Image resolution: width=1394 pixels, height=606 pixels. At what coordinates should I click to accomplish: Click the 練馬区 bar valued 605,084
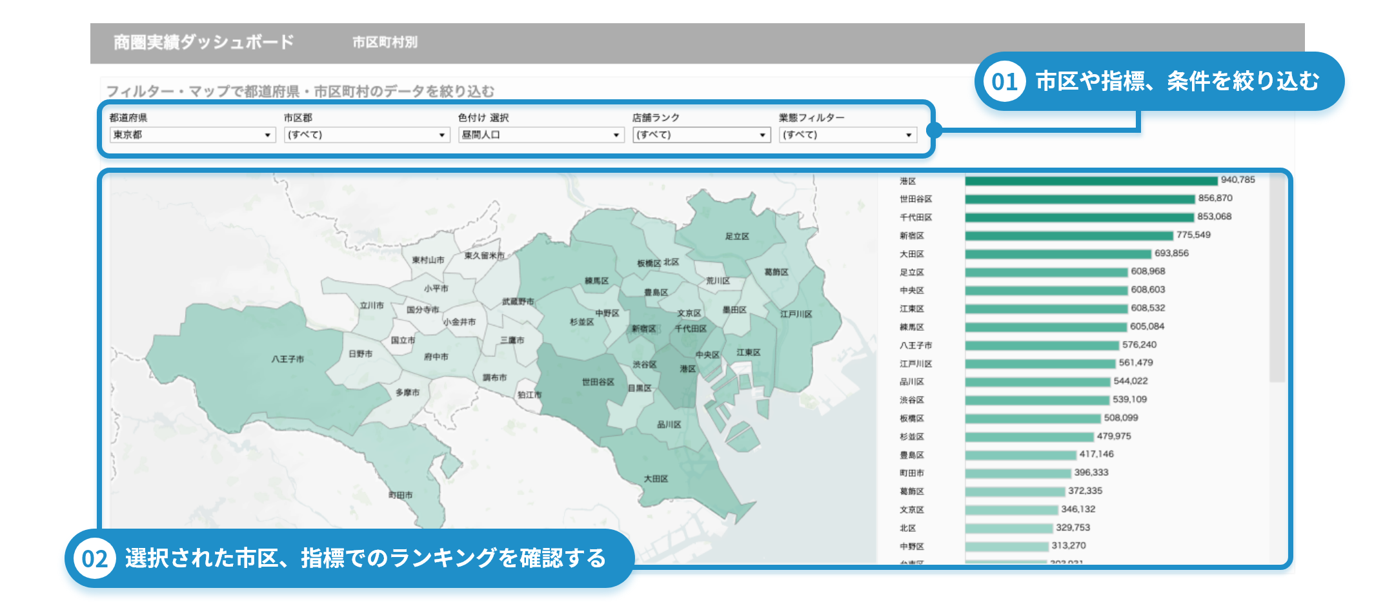[1046, 327]
